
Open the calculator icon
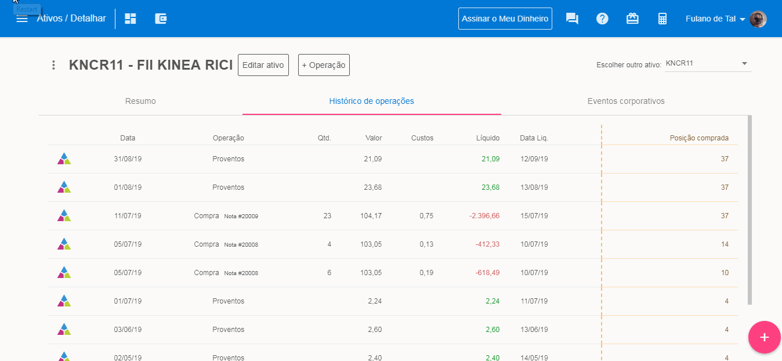(662, 19)
